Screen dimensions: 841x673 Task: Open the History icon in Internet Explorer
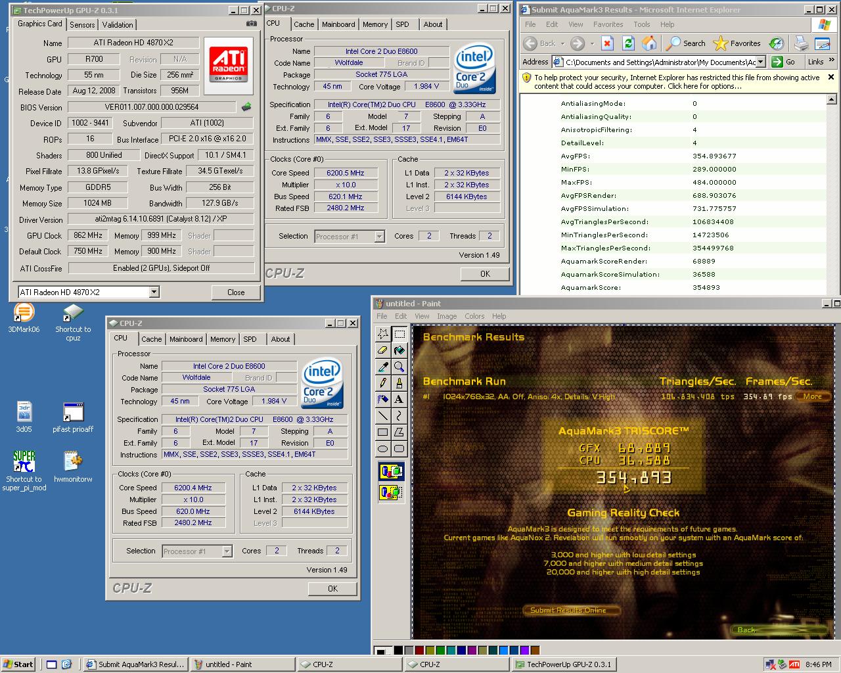point(777,43)
